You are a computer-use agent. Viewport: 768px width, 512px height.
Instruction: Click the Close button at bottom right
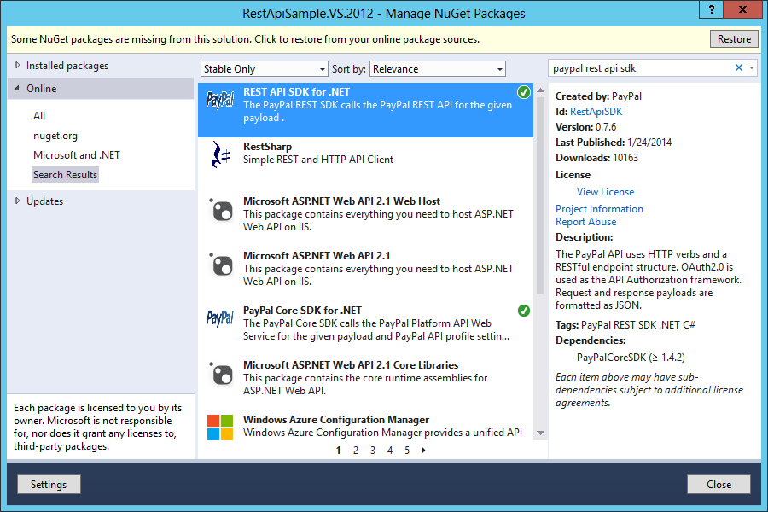(x=719, y=485)
